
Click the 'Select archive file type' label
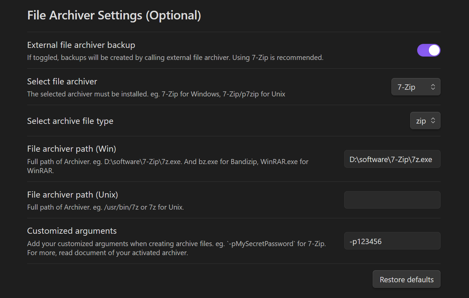(x=70, y=121)
